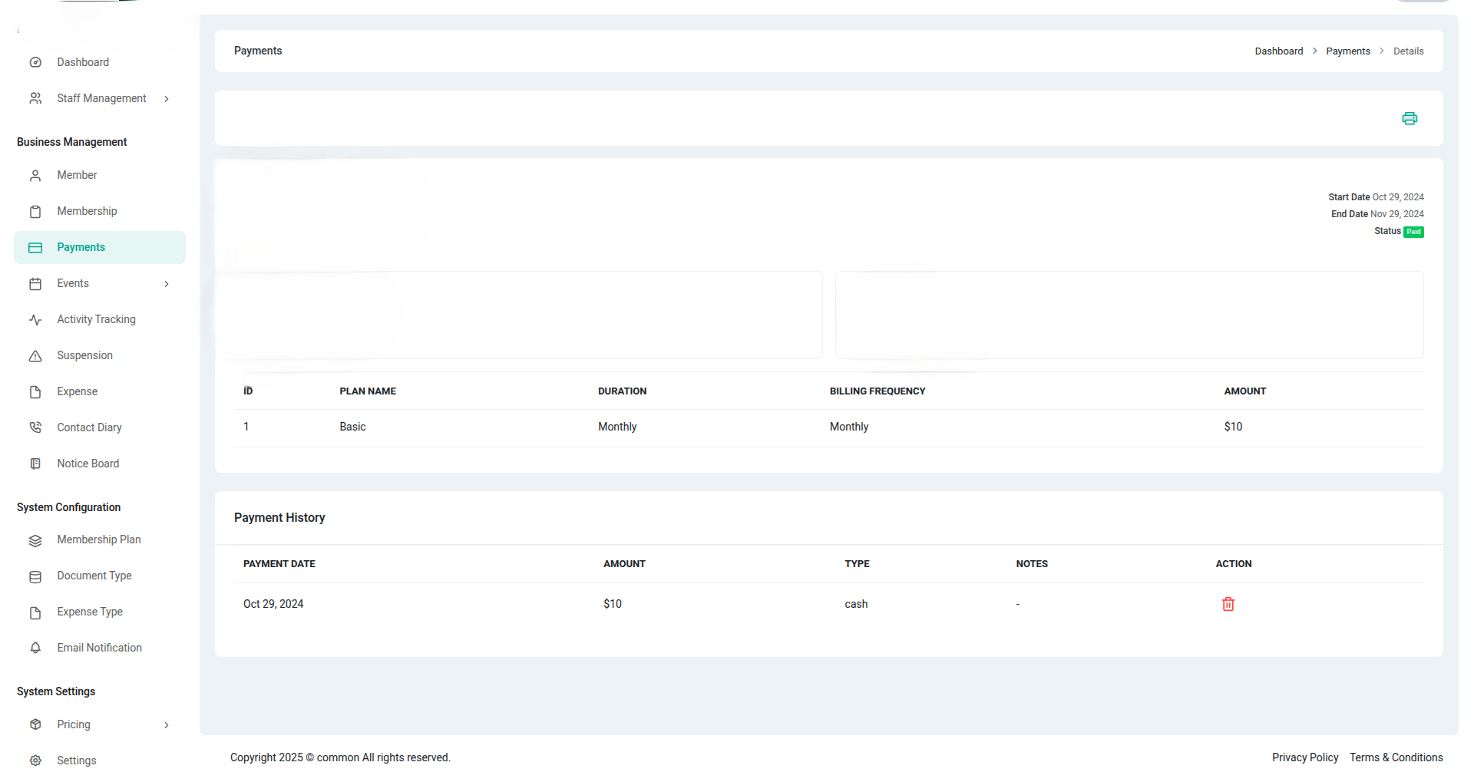Click the Payments breadcrumb link
The height and width of the screenshot is (782, 1474).
coord(1347,51)
